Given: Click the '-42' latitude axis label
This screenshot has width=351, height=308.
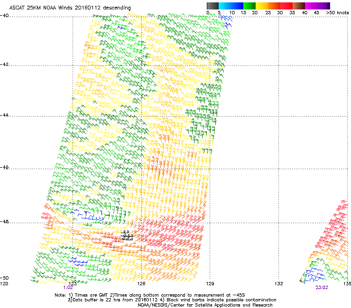Looking at the screenshot, I should [x=4, y=64].
